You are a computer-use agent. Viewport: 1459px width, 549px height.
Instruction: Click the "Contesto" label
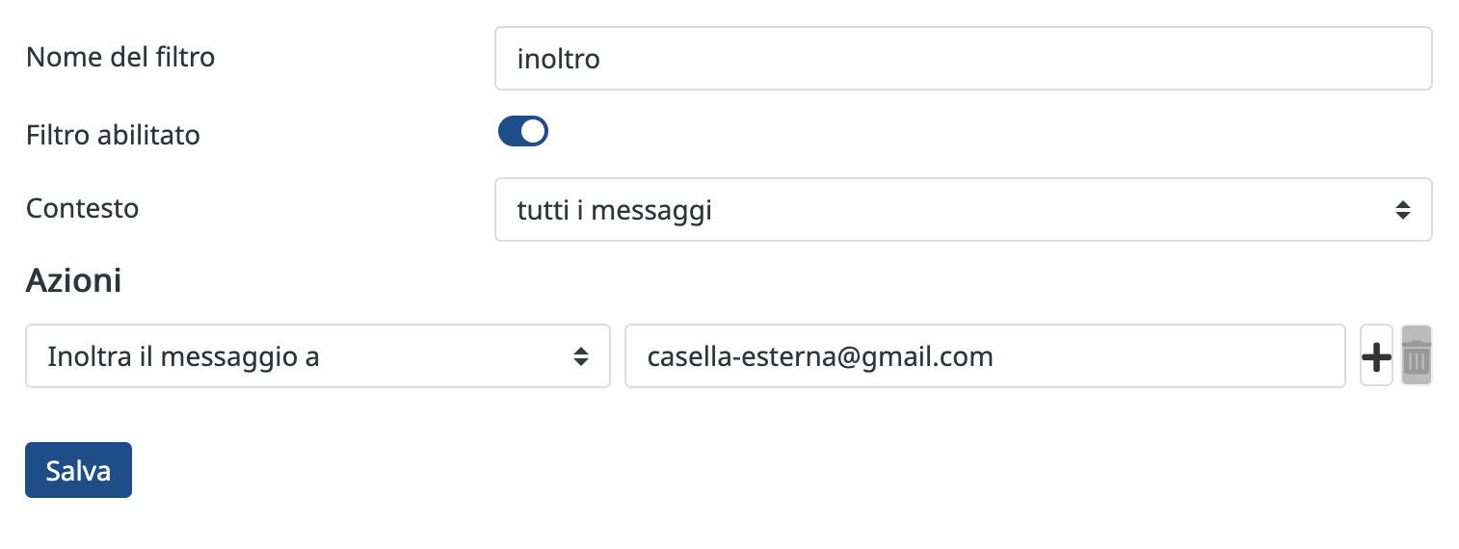click(82, 208)
